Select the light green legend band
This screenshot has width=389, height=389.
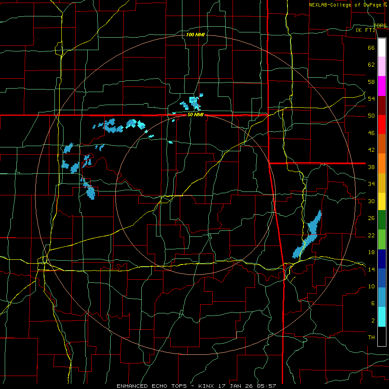click(382, 239)
